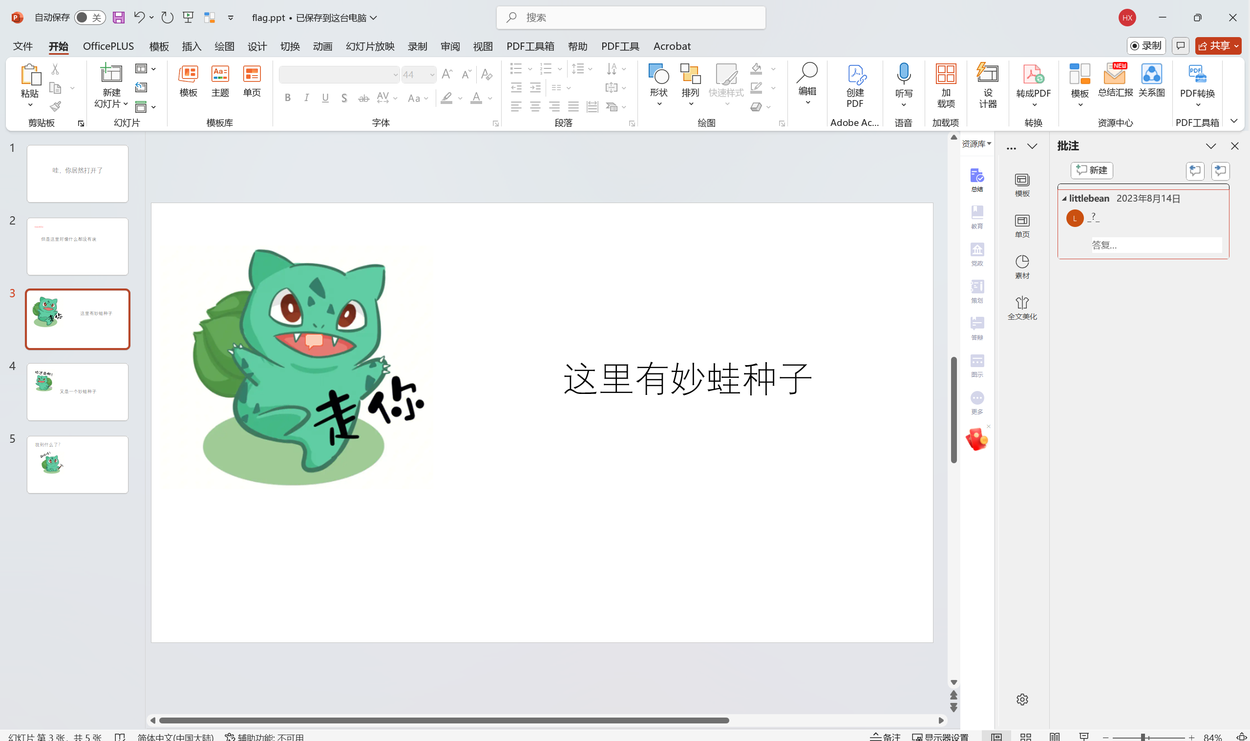Click the 录制 record button

[1146, 46]
